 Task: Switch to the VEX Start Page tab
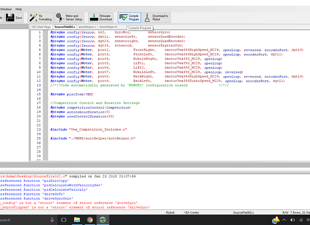click(x=41, y=27)
